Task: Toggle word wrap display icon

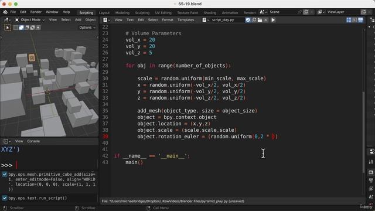Action: pos(354,20)
